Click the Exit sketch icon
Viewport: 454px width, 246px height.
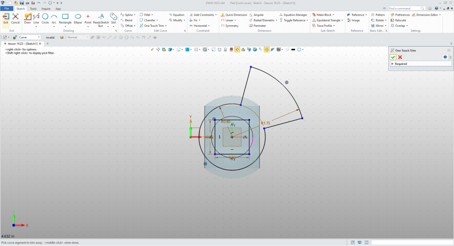(6, 17)
